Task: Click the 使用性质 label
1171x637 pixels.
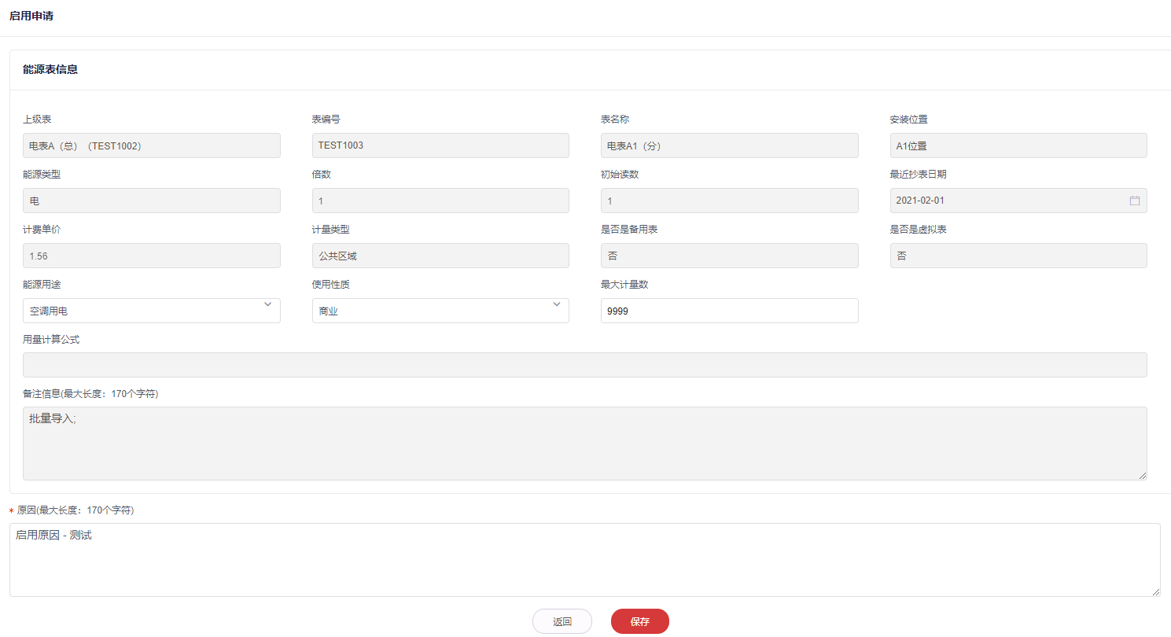Action: (330, 285)
